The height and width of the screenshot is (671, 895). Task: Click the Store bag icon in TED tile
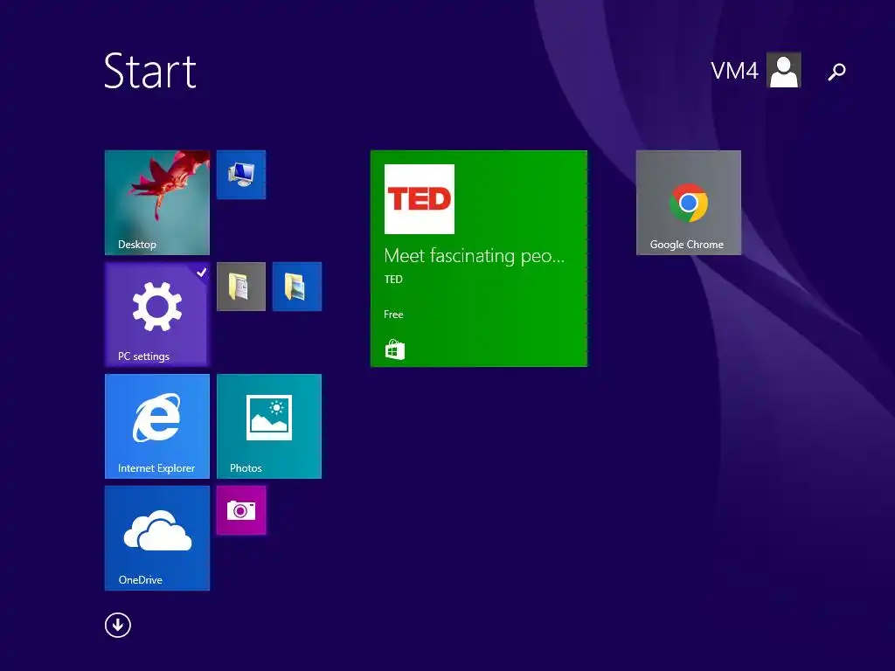click(x=394, y=349)
